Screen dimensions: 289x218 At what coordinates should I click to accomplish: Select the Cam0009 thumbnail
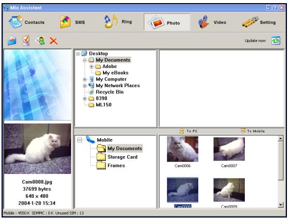(229, 190)
